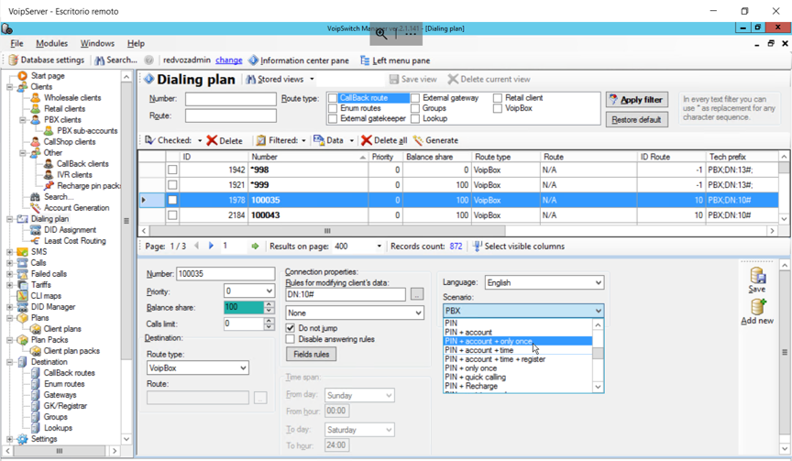
Task: Check the Retail client checkbox
Action: (x=498, y=98)
